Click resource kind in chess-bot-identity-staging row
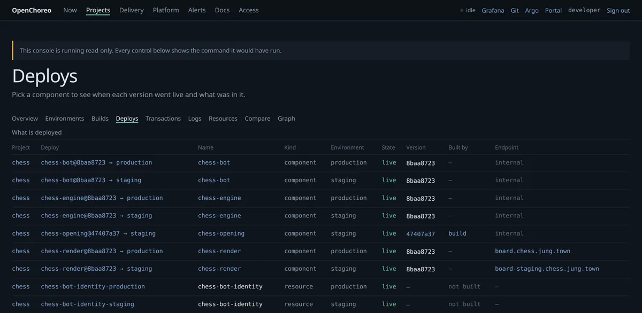642x313 pixels. (299, 304)
